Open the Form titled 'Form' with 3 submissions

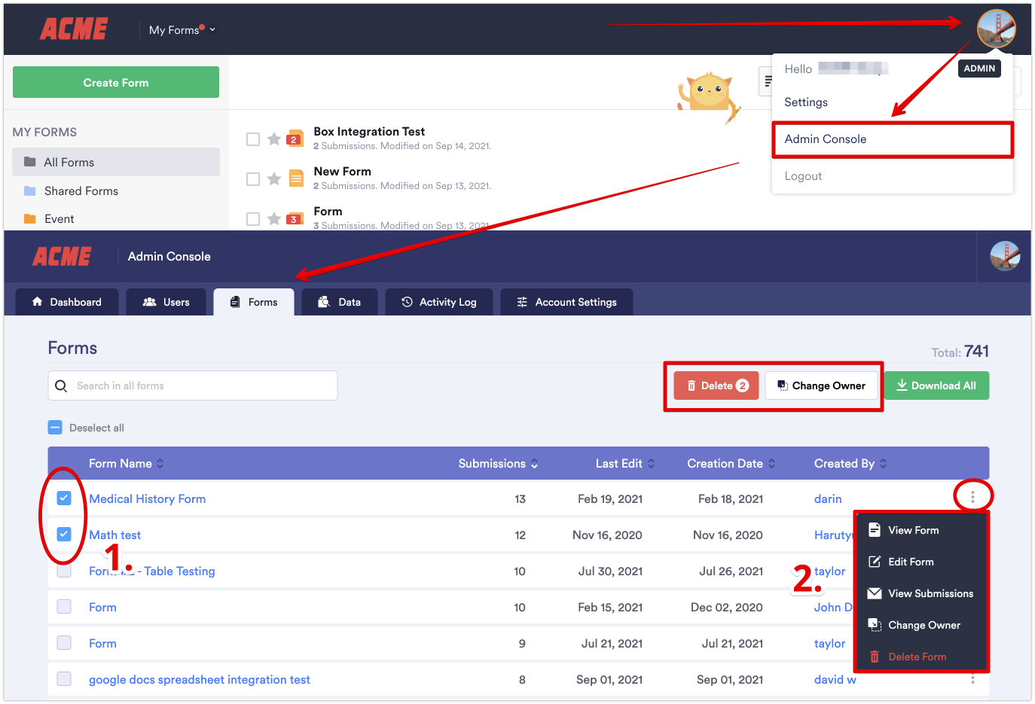328,212
